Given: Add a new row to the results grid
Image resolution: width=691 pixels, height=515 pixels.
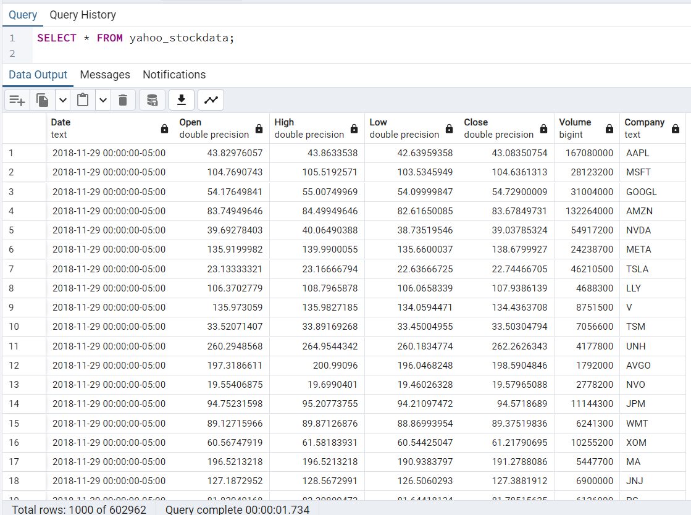Looking at the screenshot, I should (16, 99).
